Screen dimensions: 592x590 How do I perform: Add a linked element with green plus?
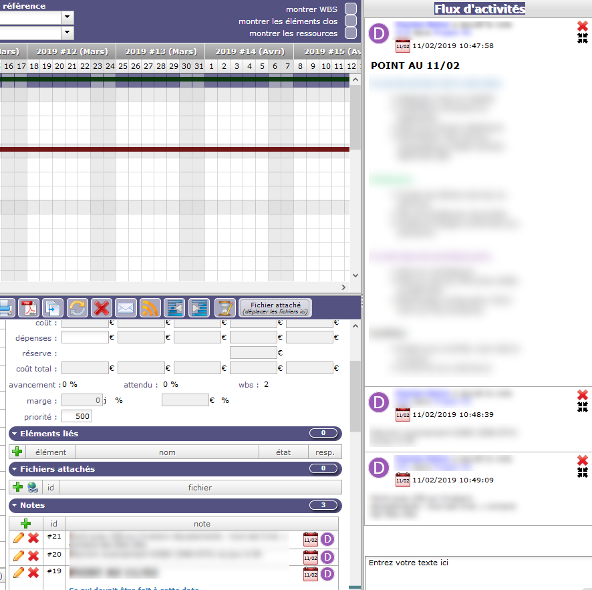pos(17,452)
